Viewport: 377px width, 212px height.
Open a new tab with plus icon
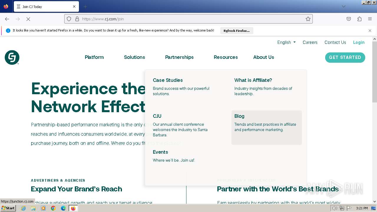pyautogui.click(x=85, y=6)
